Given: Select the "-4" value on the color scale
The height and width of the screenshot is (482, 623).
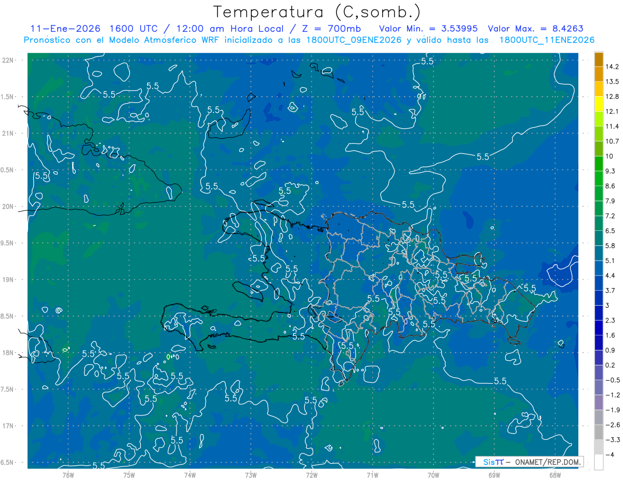Looking at the screenshot, I should tap(611, 455).
